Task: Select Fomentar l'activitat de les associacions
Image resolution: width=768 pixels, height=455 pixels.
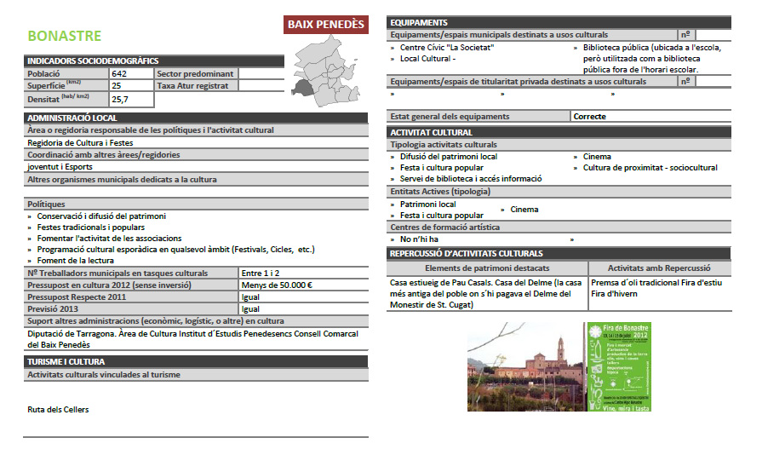Action: coord(109,239)
